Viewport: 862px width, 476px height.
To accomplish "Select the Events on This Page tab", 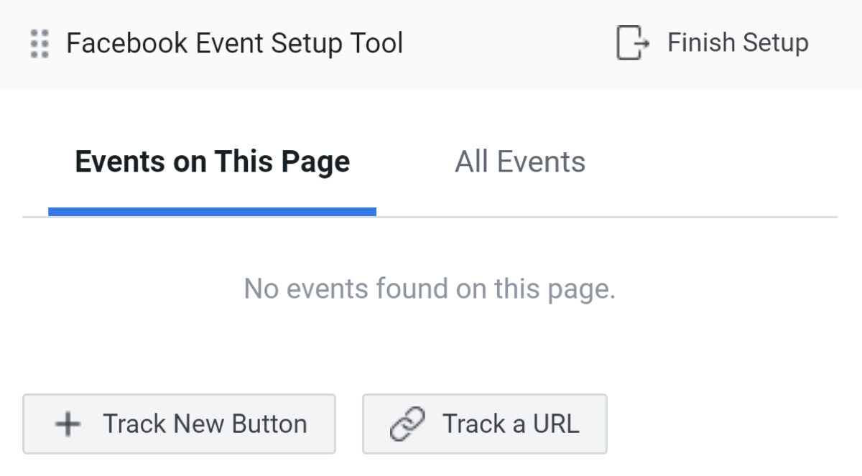I will coord(212,162).
